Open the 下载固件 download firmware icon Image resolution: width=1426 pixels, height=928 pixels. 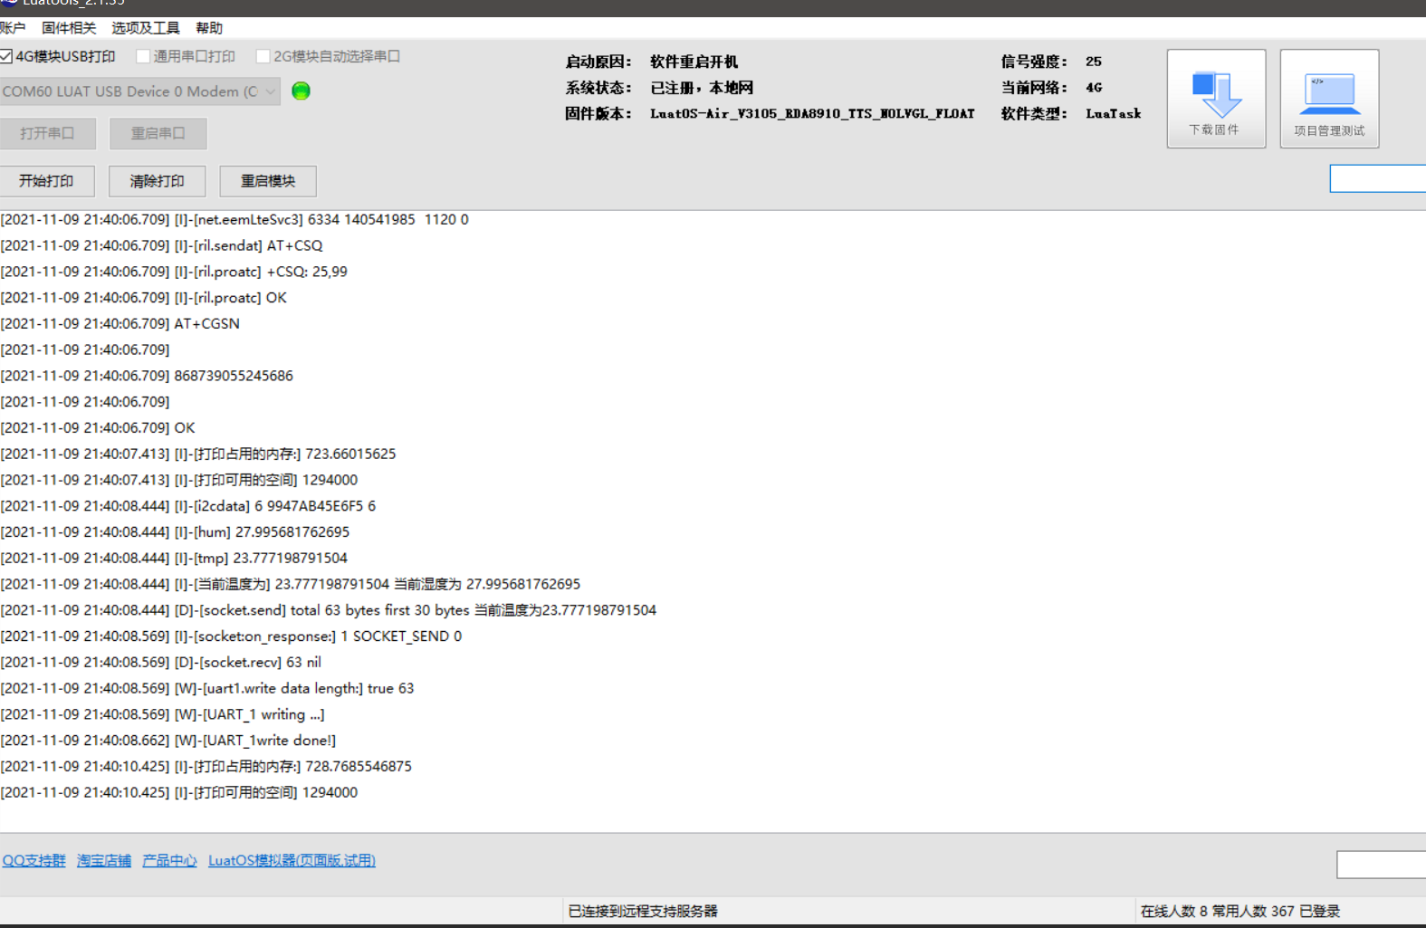[x=1216, y=99]
